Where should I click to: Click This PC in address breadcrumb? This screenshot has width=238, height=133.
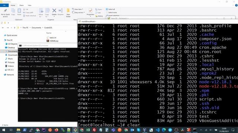tap(25, 28)
